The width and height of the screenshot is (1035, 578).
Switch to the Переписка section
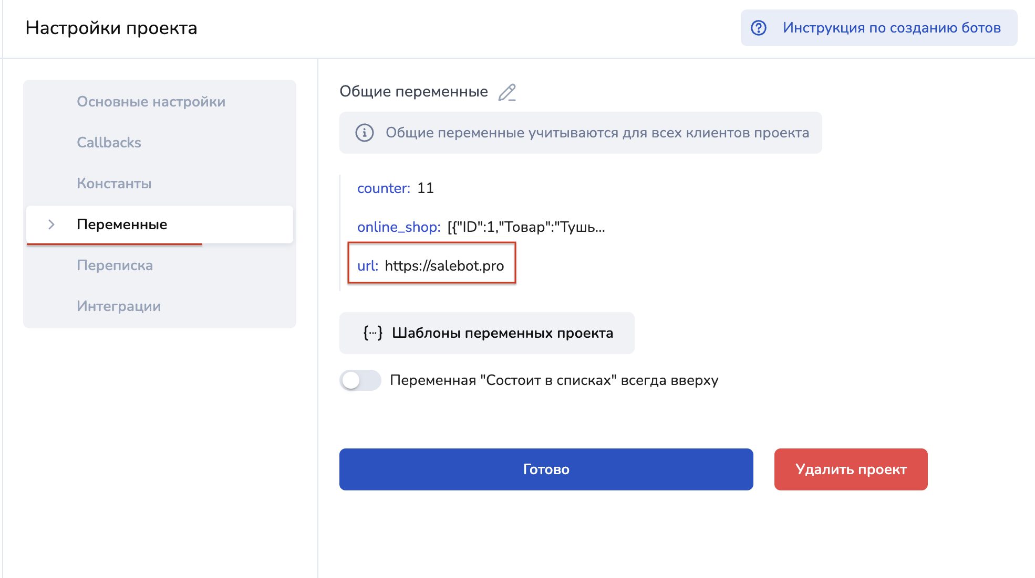tap(115, 265)
